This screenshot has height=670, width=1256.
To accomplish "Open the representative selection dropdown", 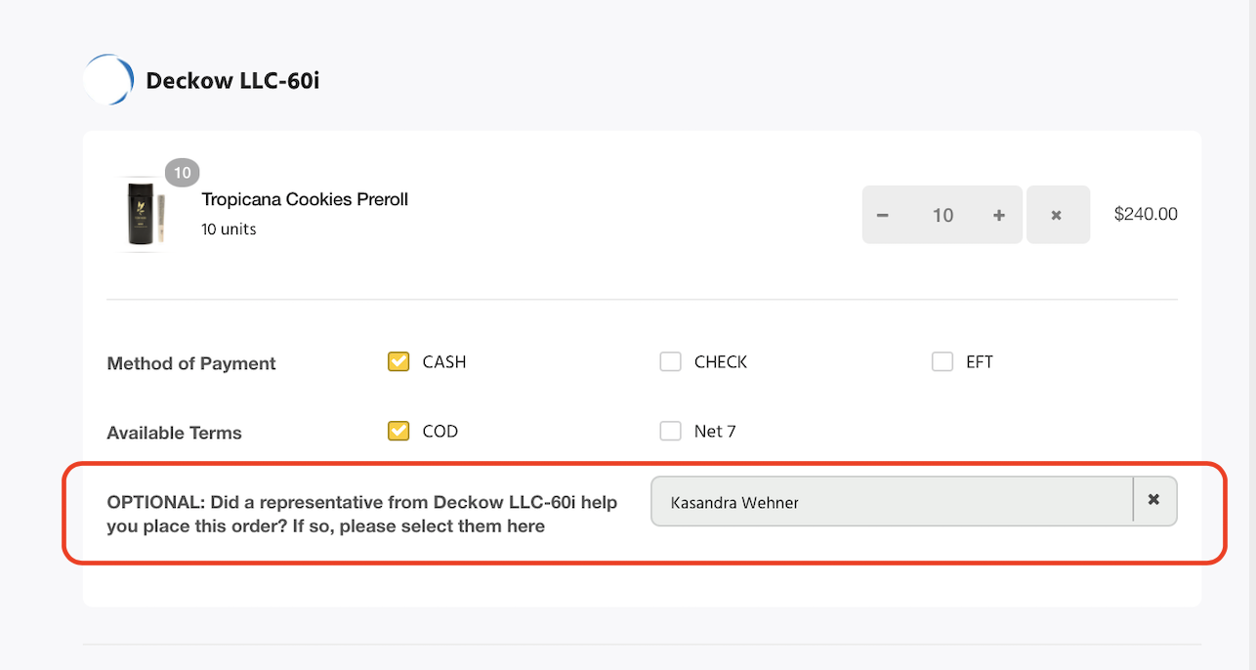I will pyautogui.click(x=891, y=502).
